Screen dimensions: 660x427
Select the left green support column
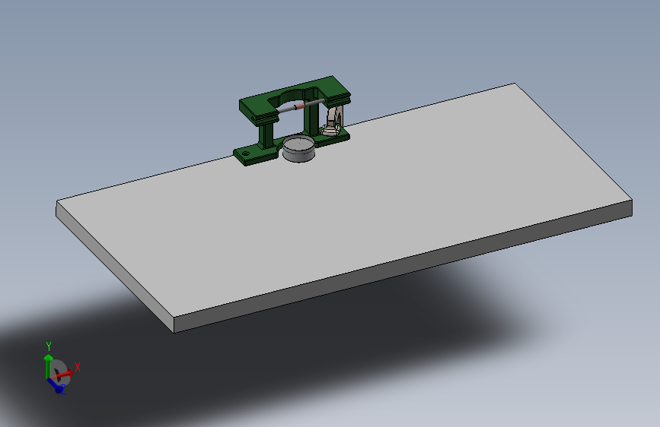[x=266, y=134]
